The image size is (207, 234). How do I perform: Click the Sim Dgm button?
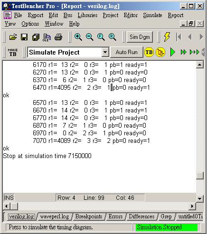[x=140, y=37]
